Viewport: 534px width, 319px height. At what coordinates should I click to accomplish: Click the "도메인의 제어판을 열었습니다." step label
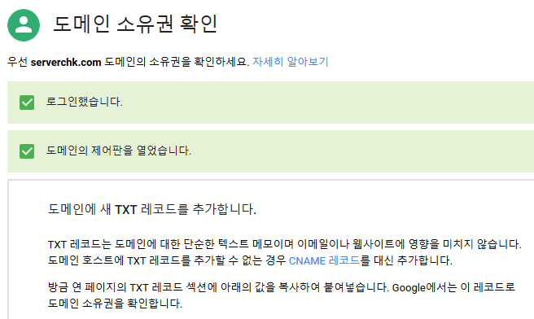click(119, 151)
